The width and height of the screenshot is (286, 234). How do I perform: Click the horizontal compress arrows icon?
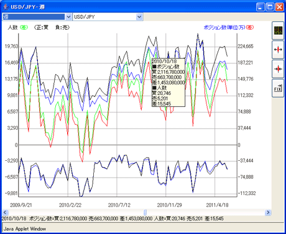(x=278, y=69)
